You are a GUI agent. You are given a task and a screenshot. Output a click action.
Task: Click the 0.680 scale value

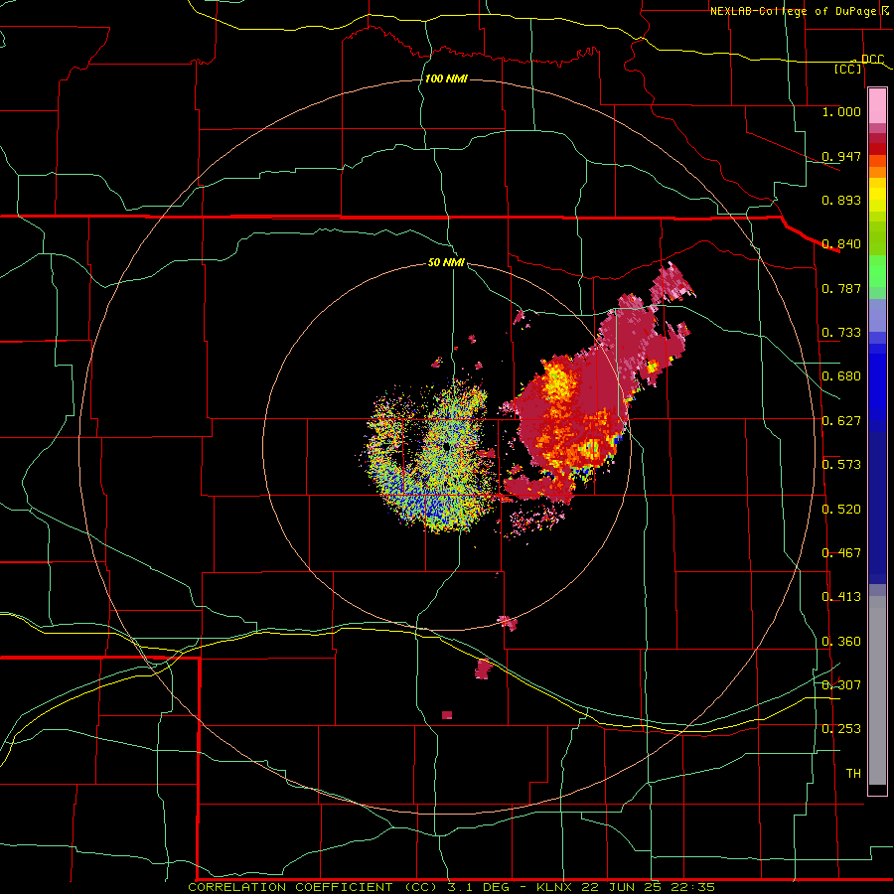[x=841, y=376]
